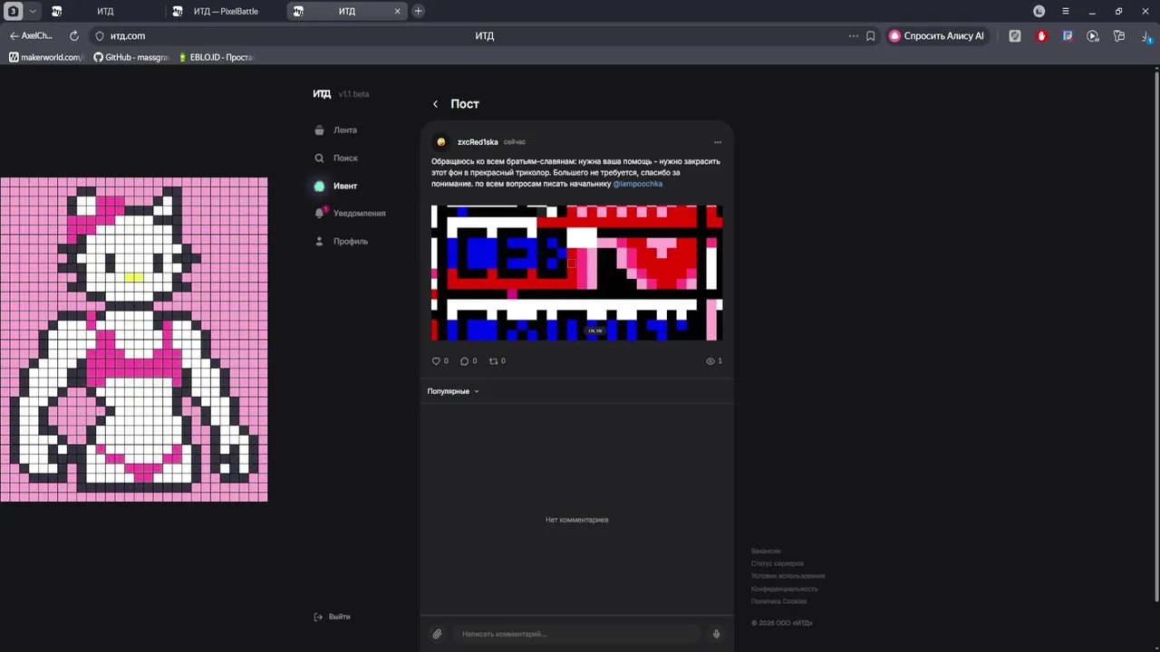1160x652 pixels.
Task: Switch to the ИТД — PixelBattle tab
Action: click(225, 11)
